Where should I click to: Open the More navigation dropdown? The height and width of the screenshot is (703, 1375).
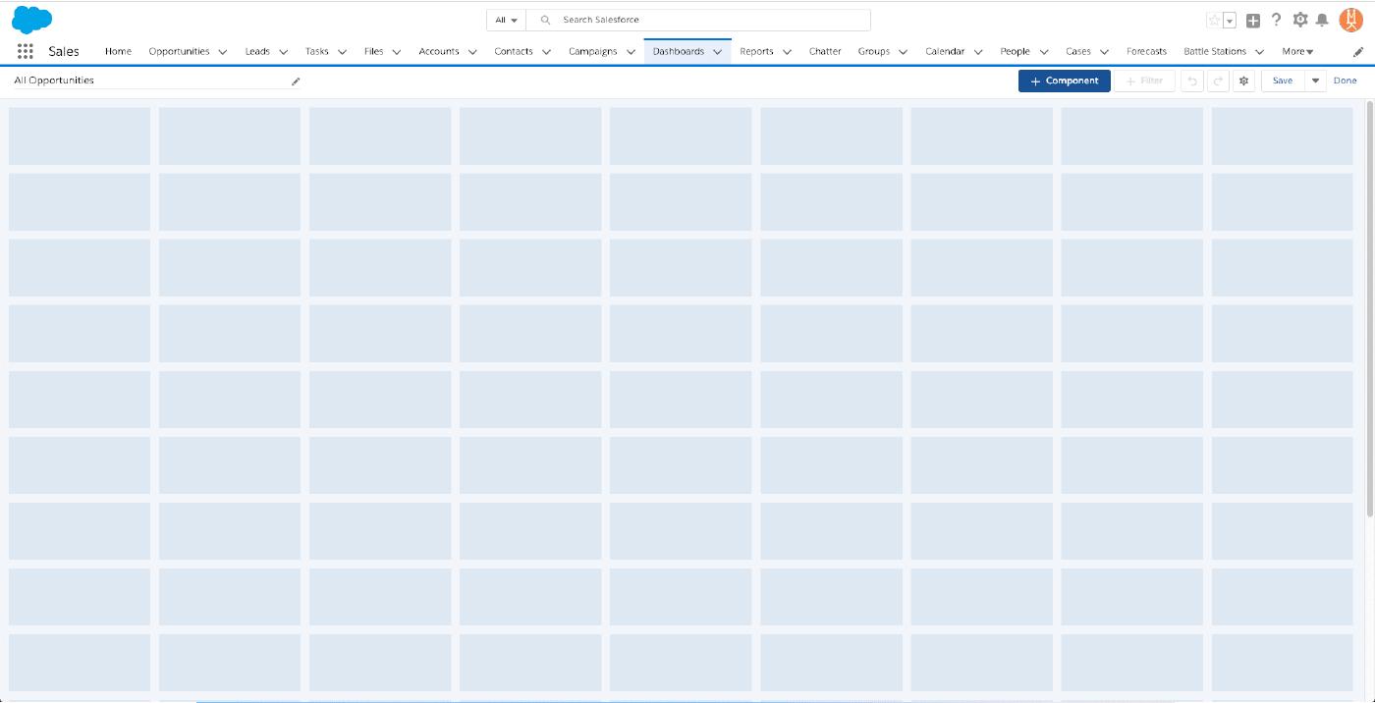pyautogui.click(x=1296, y=52)
